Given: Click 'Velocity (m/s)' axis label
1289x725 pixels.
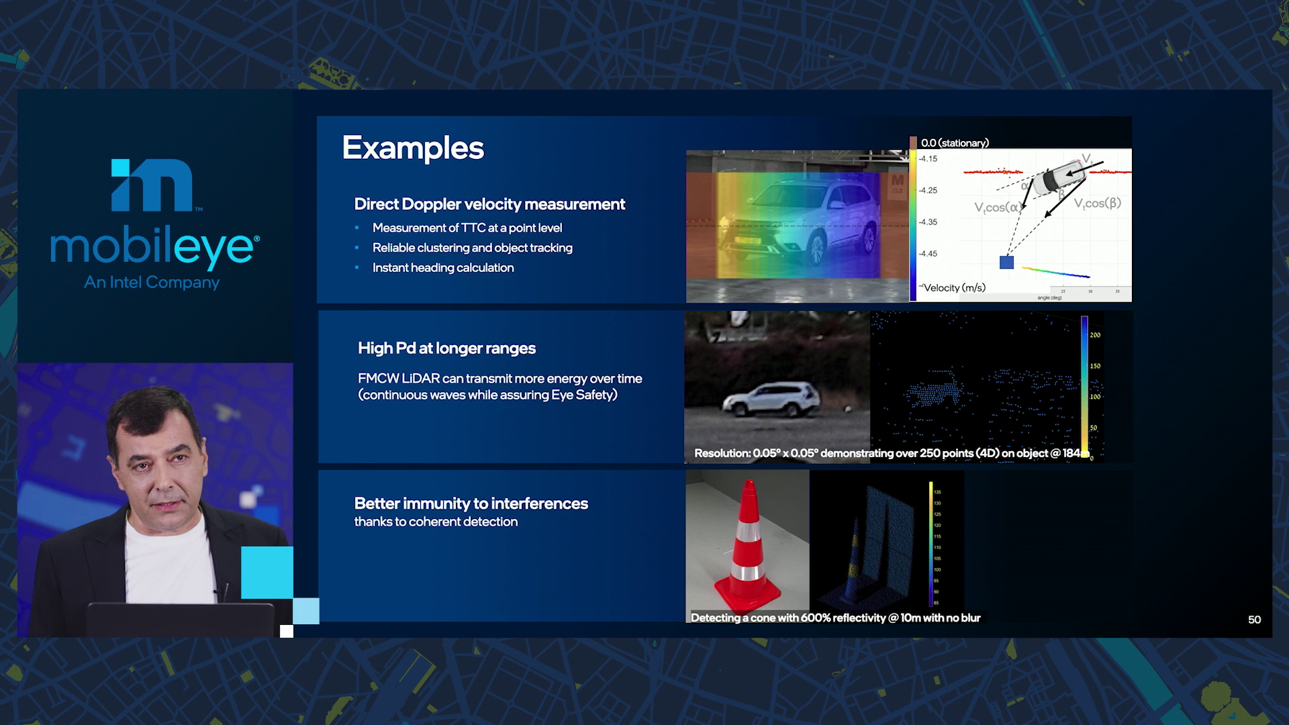Looking at the screenshot, I should point(954,287).
